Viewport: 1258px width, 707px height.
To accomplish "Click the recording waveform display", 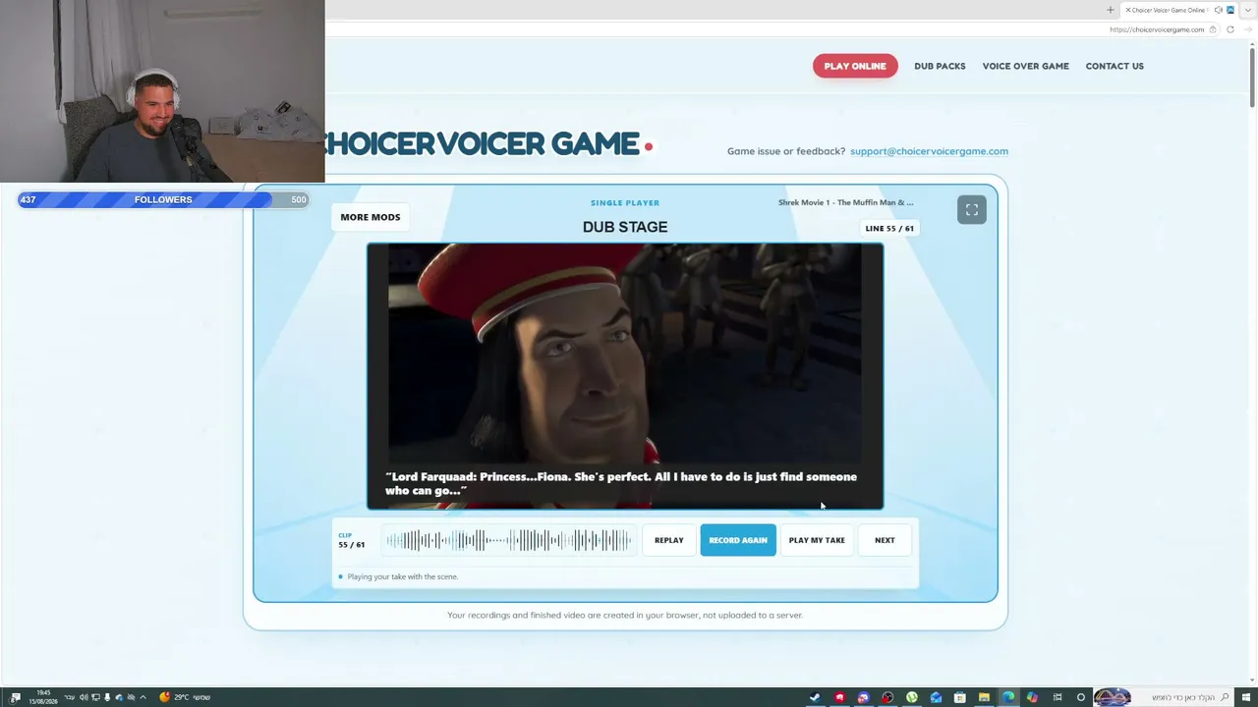I will click(x=508, y=540).
